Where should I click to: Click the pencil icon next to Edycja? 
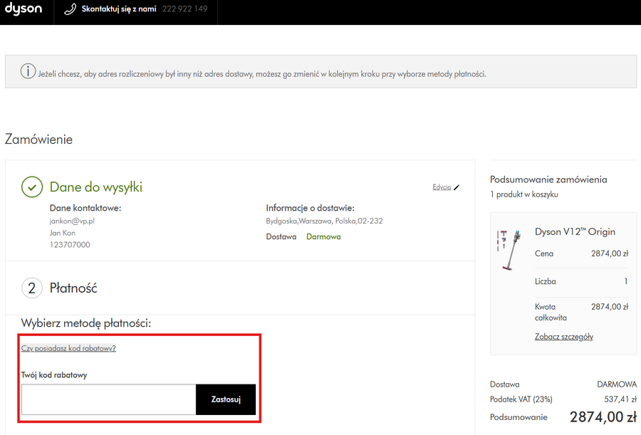point(457,187)
